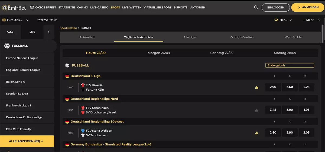Click FSV Schoningen jersey icon
Image resolution: width=325 pixels, height=152 pixels.
pos(83,108)
